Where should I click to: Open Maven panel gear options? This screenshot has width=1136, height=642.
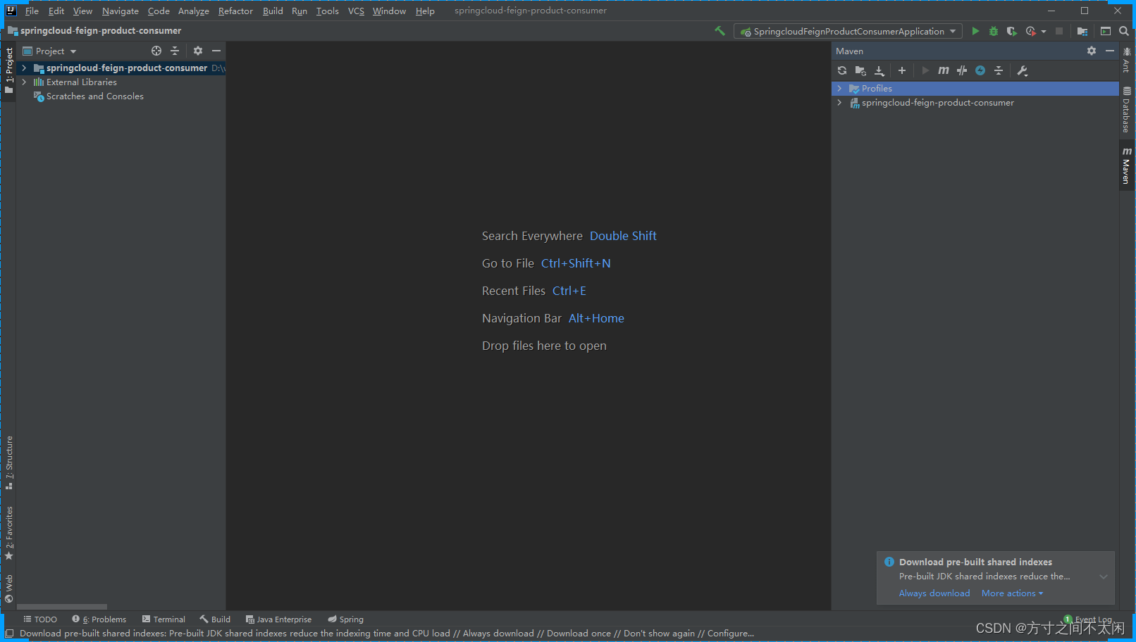pos(1092,51)
